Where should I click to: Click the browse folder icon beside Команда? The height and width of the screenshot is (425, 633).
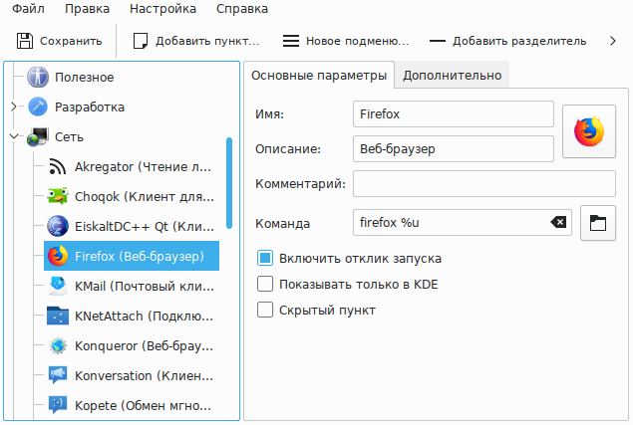pyautogui.click(x=598, y=223)
